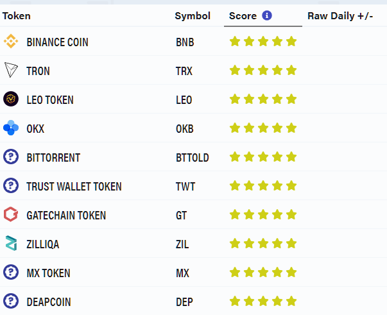Click the ZIL symbol cell

pos(182,244)
